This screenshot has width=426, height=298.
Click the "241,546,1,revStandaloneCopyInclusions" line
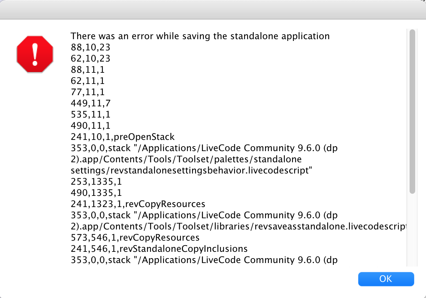(x=159, y=249)
